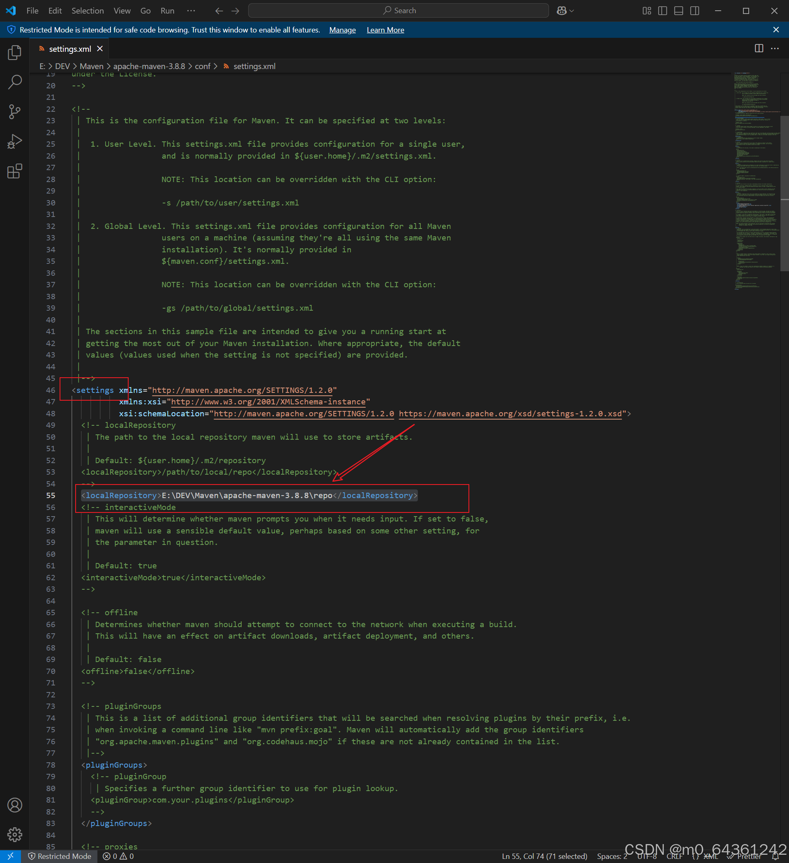Select the settings.xml editor tab

coord(70,49)
